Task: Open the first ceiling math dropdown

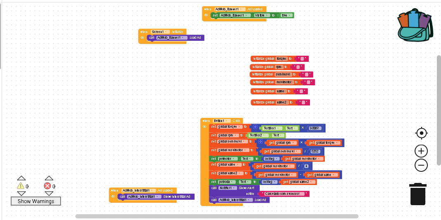Action: point(269,159)
